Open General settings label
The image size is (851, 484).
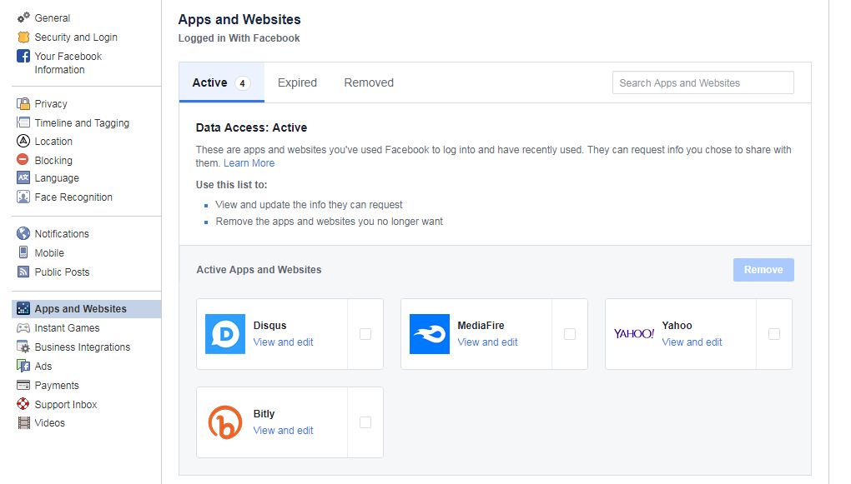[x=52, y=17]
